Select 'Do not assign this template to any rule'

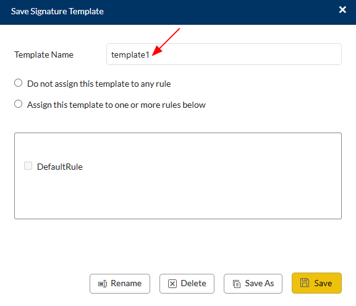18,83
